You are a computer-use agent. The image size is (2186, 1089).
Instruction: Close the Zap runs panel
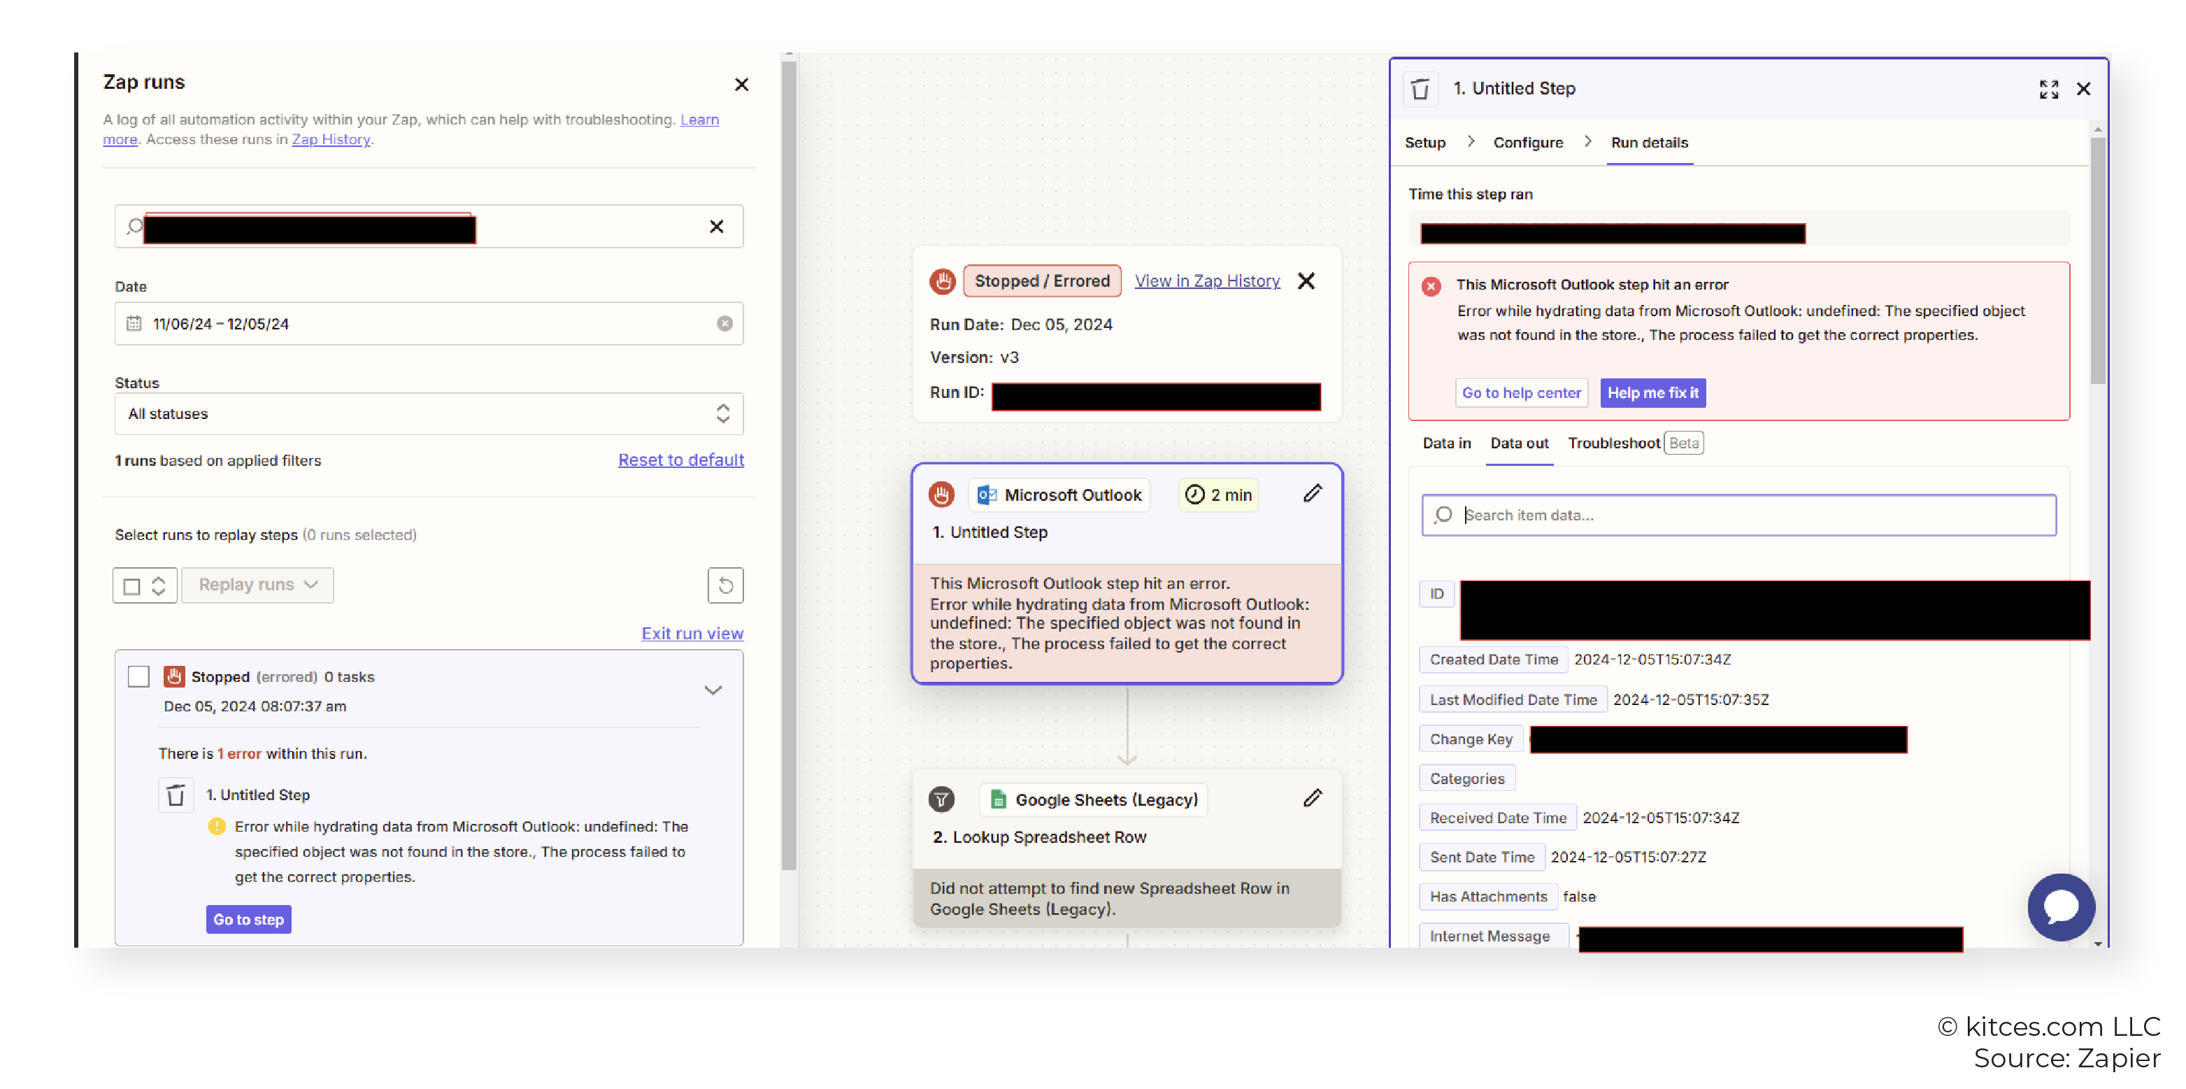(741, 84)
